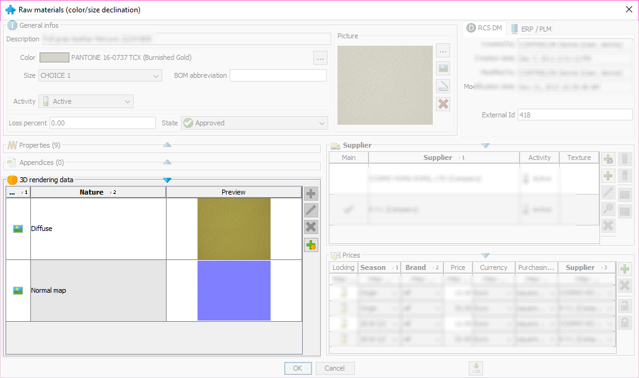The width and height of the screenshot is (639, 378).
Task: Collapse the Prices section arrow
Action: [485, 256]
